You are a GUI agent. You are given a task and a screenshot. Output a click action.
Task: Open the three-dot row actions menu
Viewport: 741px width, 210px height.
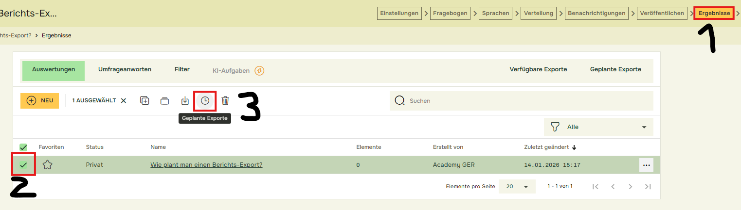[646, 165]
